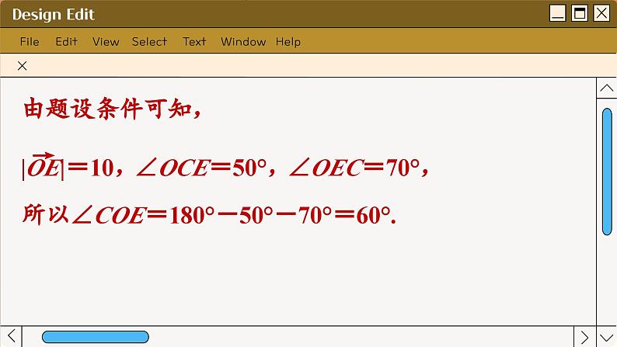Open the Text menu
617x347 pixels.
[194, 42]
